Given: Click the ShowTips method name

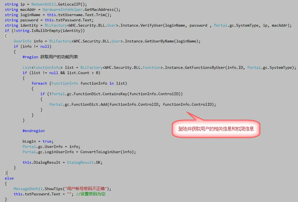Looking at the screenshot, I should point(54,189).
